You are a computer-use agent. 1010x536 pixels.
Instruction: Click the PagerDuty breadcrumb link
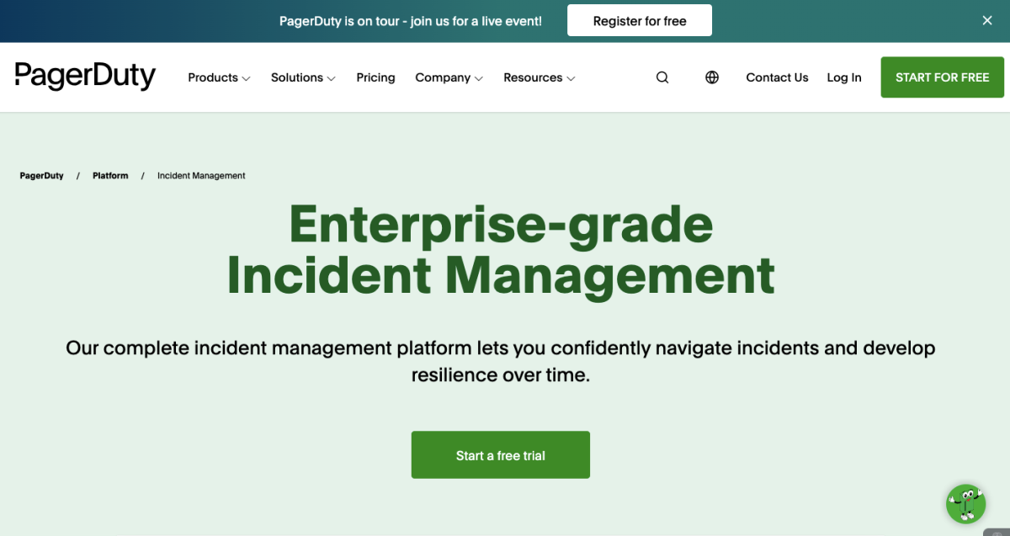[41, 175]
